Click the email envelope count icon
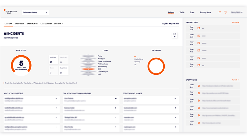 175,35
